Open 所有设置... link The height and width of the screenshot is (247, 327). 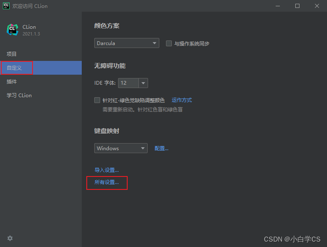point(107,182)
